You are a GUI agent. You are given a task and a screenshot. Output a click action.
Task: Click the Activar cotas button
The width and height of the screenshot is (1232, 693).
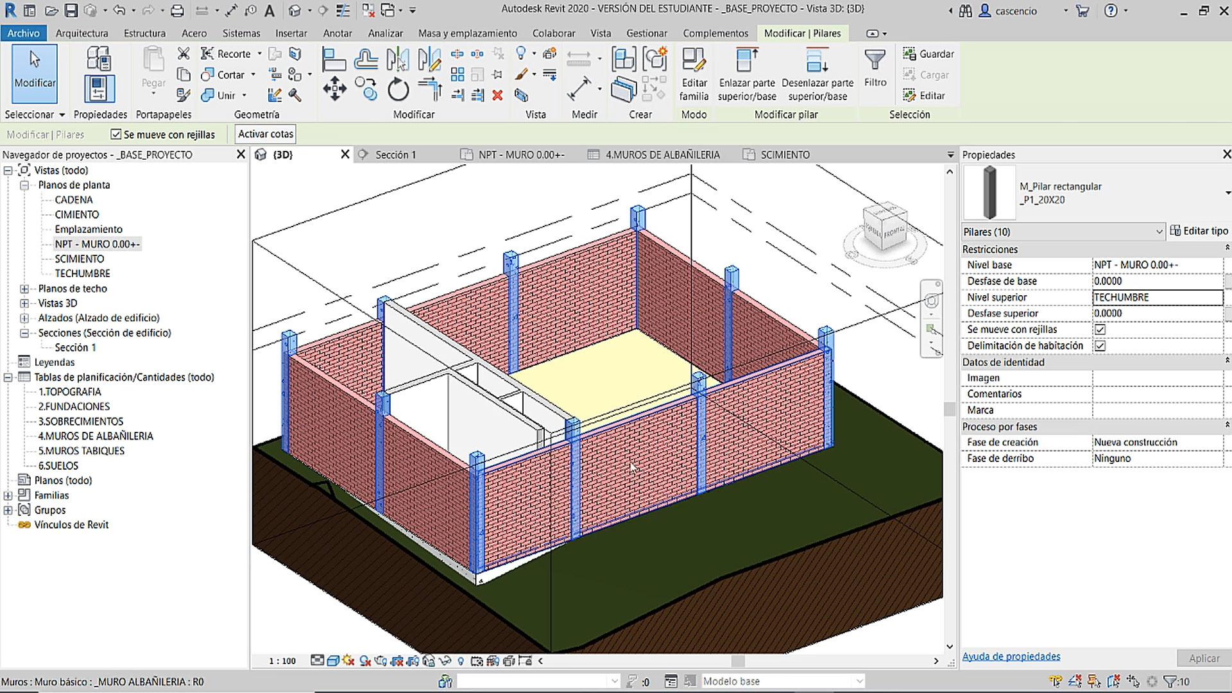[x=265, y=134]
